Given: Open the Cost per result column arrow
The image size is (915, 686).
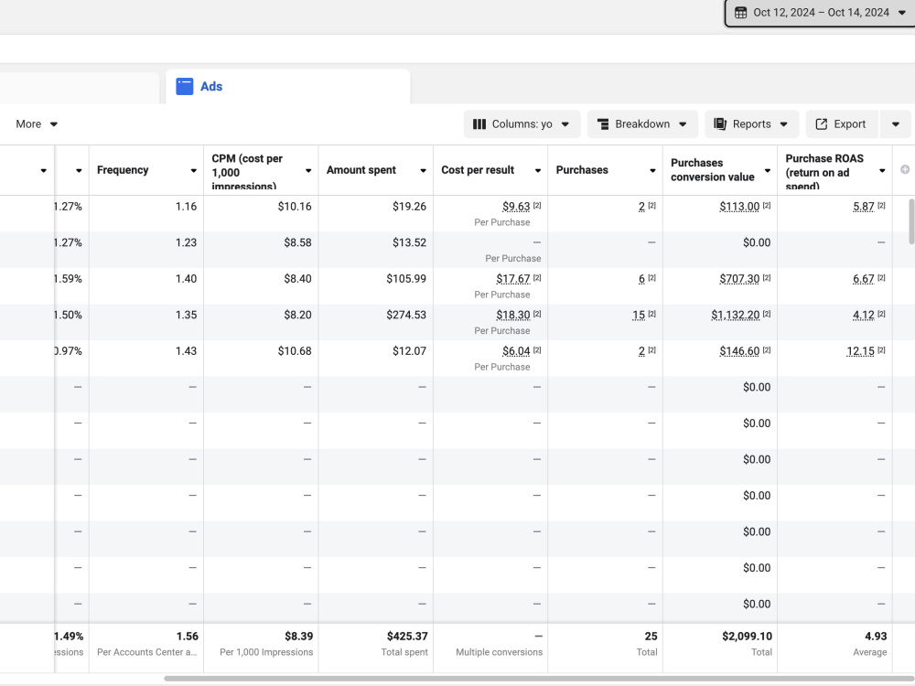Looking at the screenshot, I should [538, 171].
